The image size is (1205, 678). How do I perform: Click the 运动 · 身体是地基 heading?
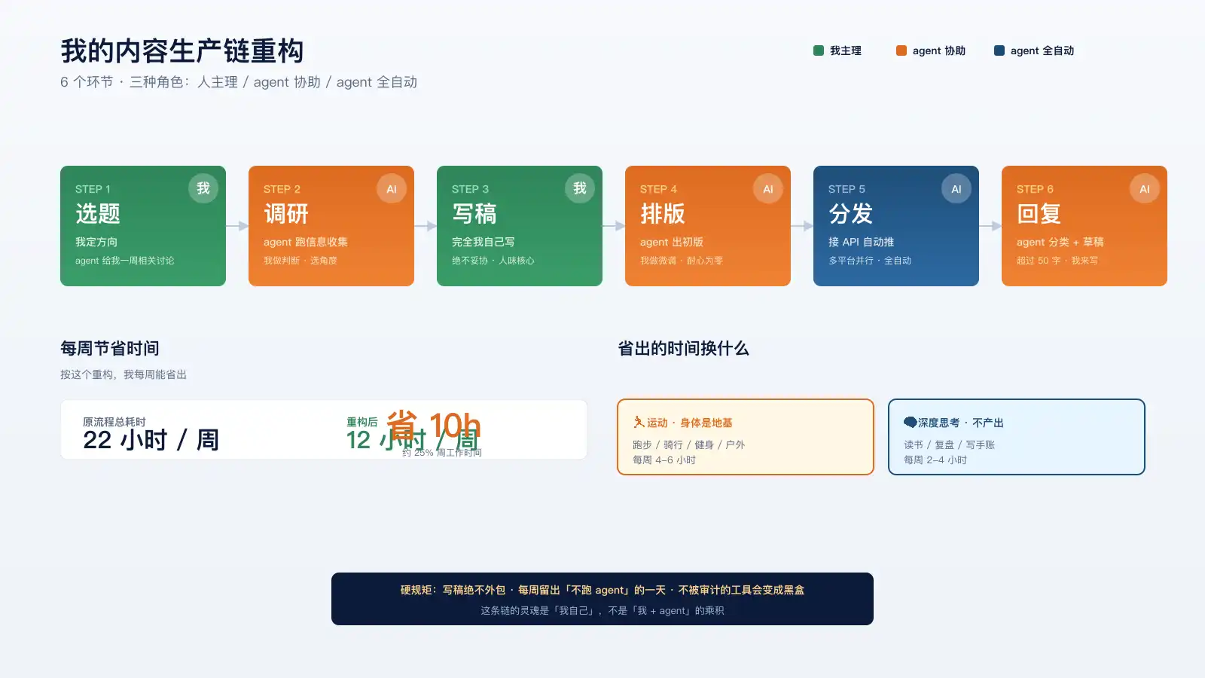(x=689, y=423)
